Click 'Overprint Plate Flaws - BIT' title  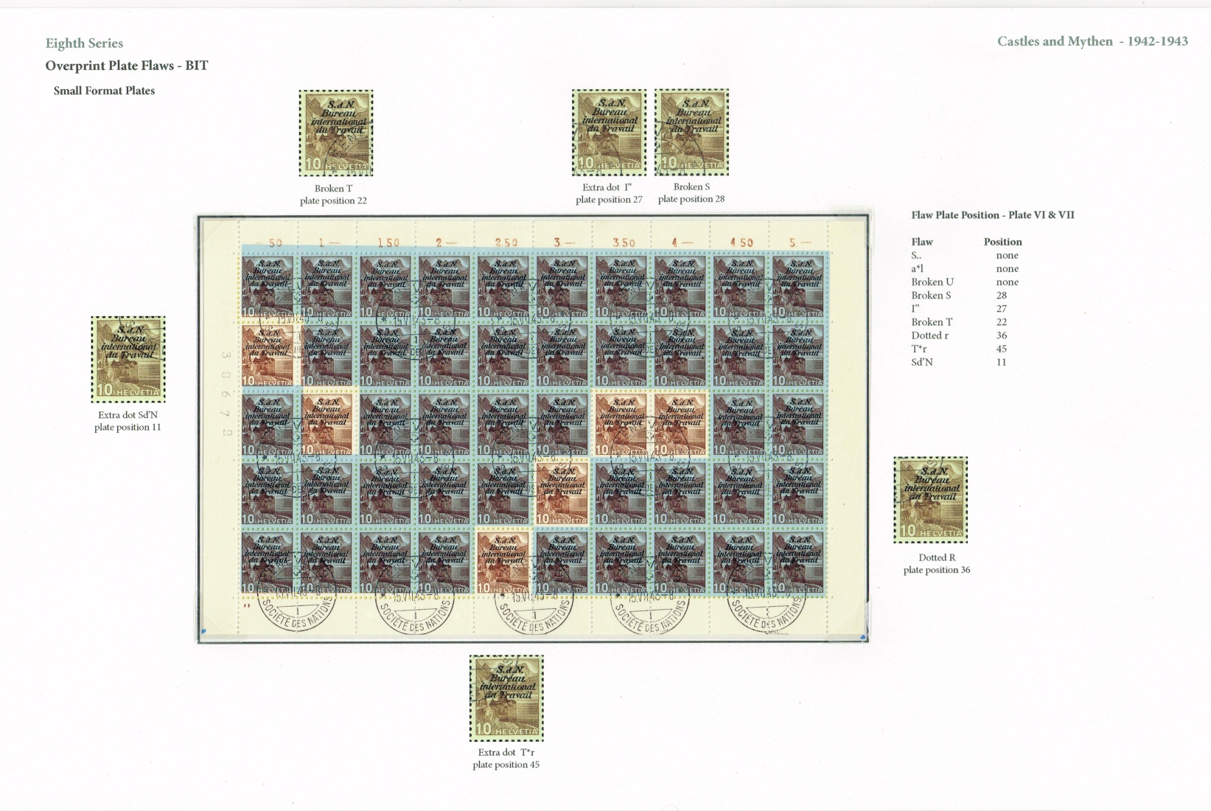coord(127,66)
